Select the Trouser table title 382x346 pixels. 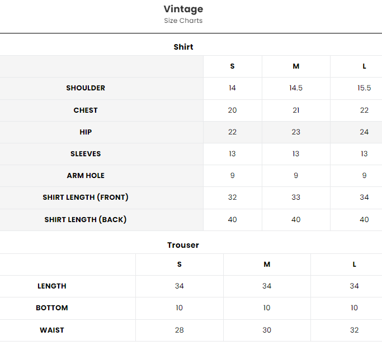(x=183, y=245)
